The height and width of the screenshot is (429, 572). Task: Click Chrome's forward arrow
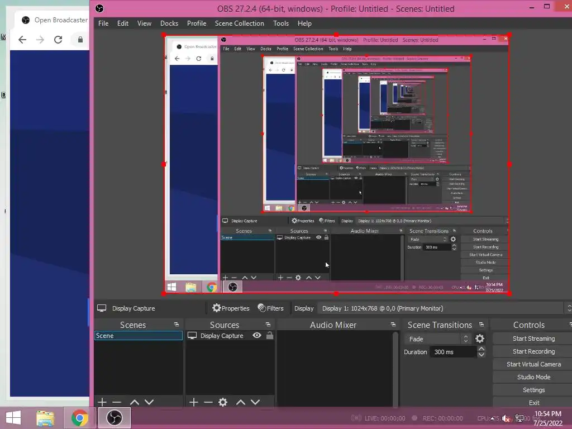(x=40, y=40)
